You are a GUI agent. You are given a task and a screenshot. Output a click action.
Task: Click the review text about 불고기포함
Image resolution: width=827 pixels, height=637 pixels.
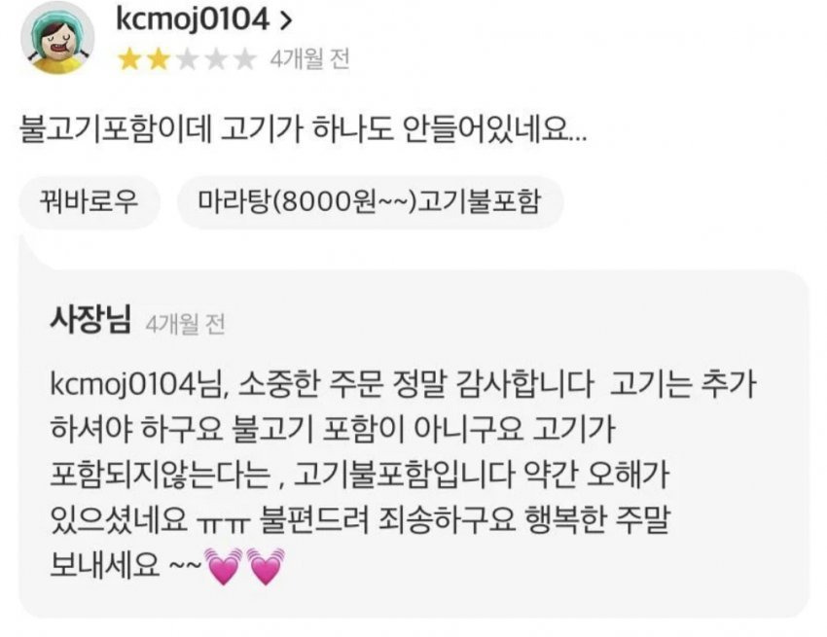pos(303,129)
